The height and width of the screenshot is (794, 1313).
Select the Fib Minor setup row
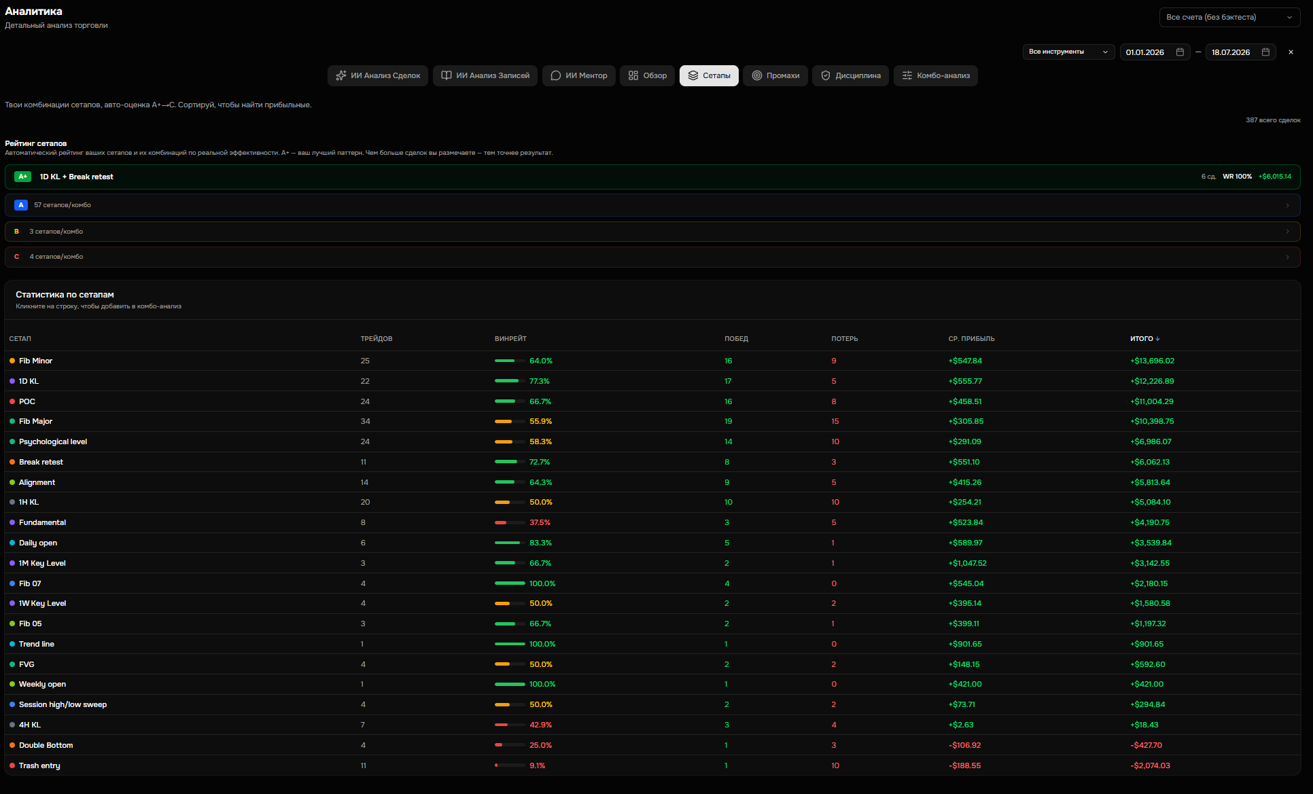pyautogui.click(x=652, y=361)
